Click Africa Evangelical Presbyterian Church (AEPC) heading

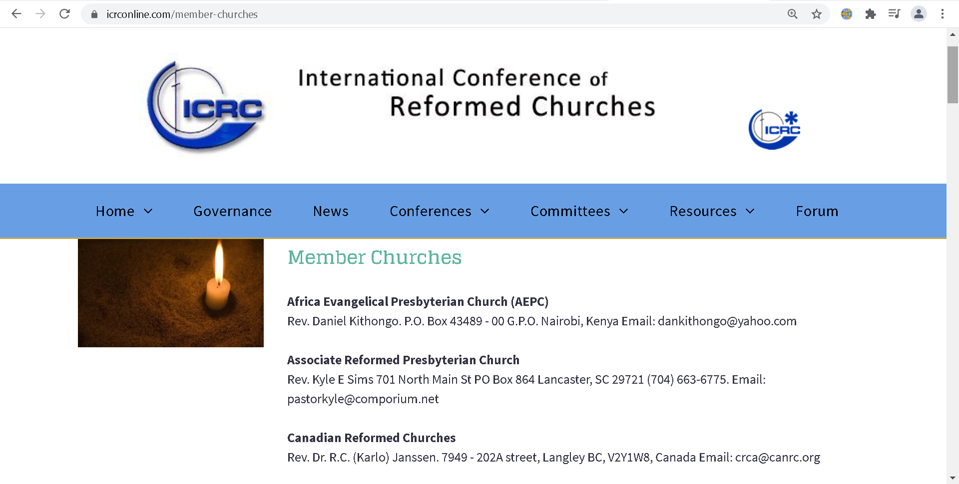pos(418,302)
